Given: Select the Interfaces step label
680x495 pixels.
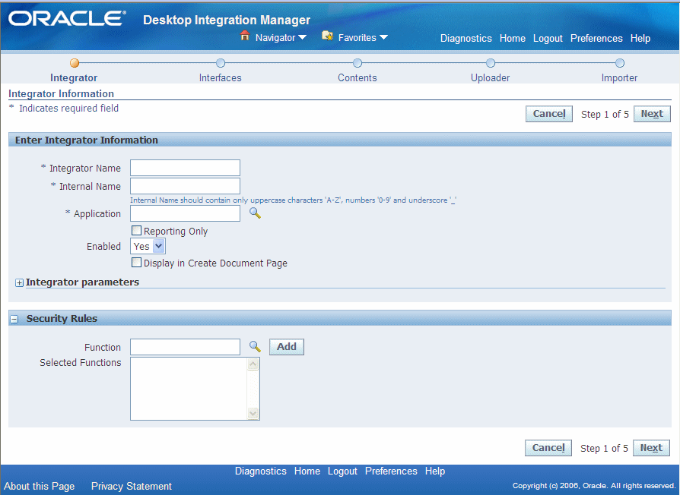Looking at the screenshot, I should point(221,78).
